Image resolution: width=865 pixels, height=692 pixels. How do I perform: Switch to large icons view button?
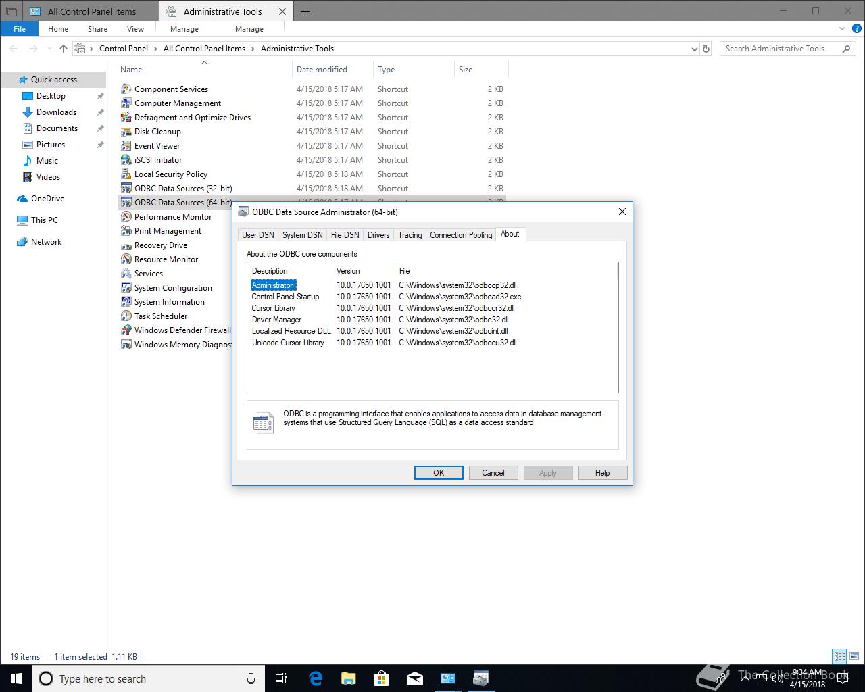(x=854, y=656)
